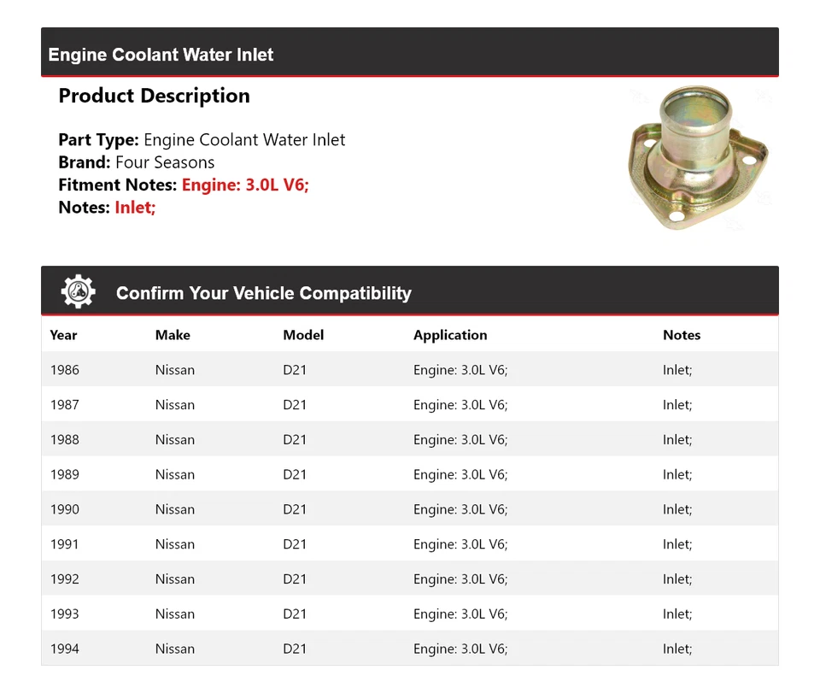Click the Product Description heading
Screen dimensions: 820x693
(154, 96)
